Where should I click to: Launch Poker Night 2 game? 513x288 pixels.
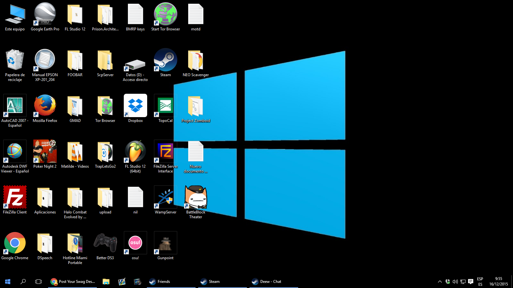click(x=45, y=155)
